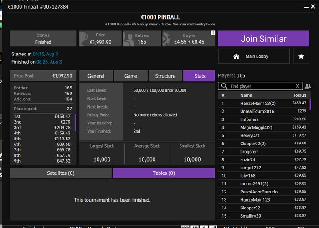Select player HanzoMain123 in 13th place
Viewport: 319px width, 228px height.
pyautogui.click(x=264, y=200)
